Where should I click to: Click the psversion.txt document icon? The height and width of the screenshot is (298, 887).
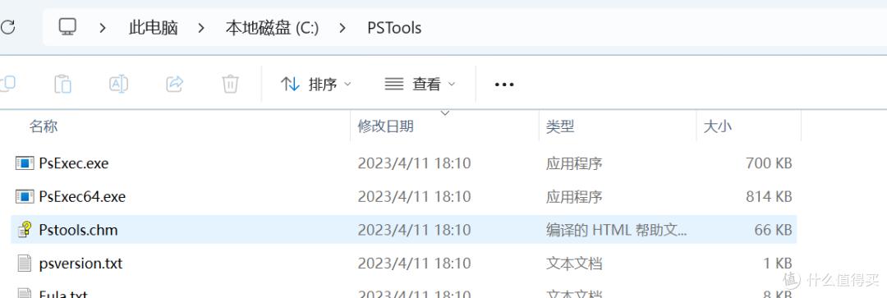tap(25, 263)
